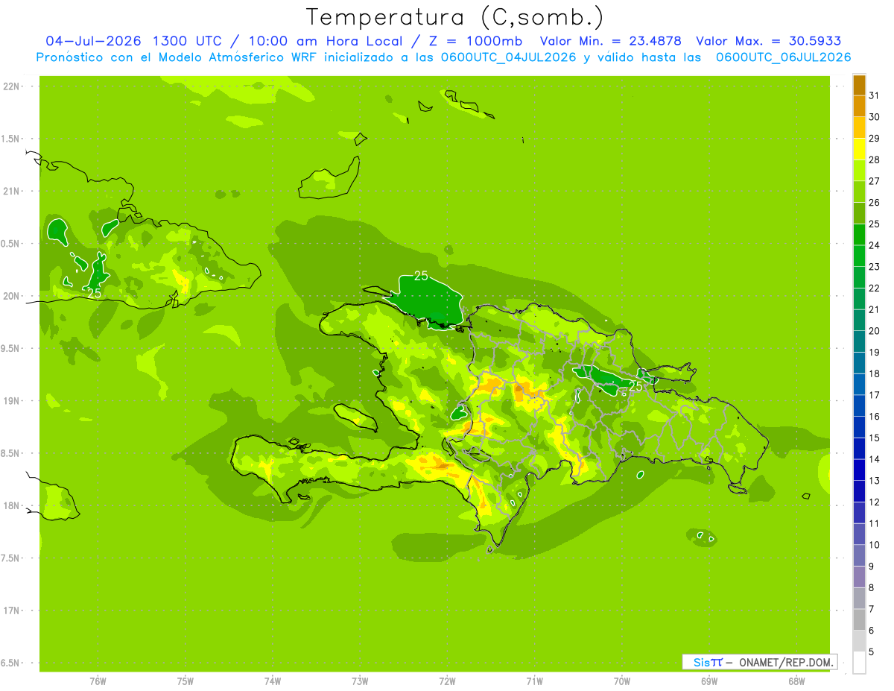
Task: Pick the dark orange swatch above 31
Action: pyautogui.click(x=859, y=84)
